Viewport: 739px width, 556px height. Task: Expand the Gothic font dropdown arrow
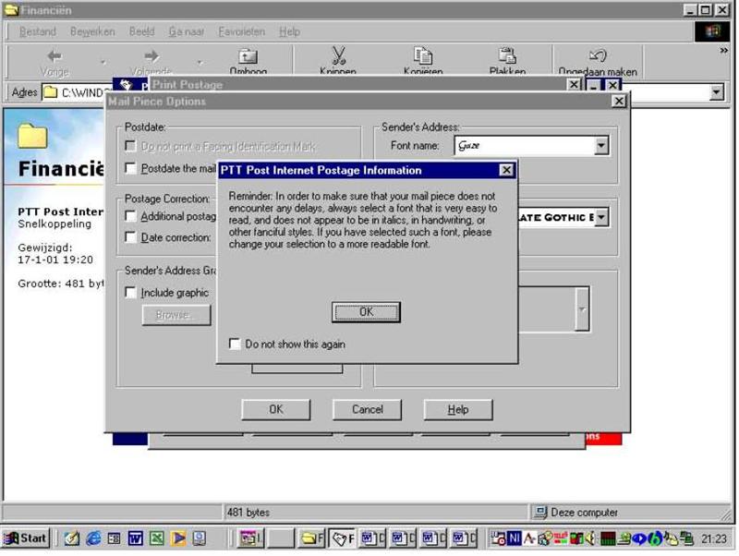[601, 217]
